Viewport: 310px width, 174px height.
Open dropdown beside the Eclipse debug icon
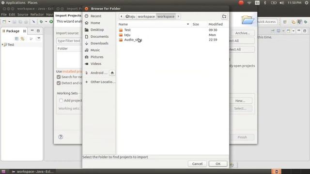tap(46, 21)
